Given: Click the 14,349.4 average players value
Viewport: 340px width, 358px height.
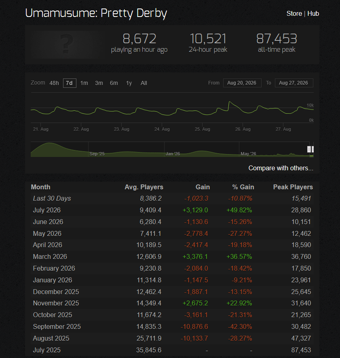Looking at the screenshot, I should pyautogui.click(x=149, y=303).
